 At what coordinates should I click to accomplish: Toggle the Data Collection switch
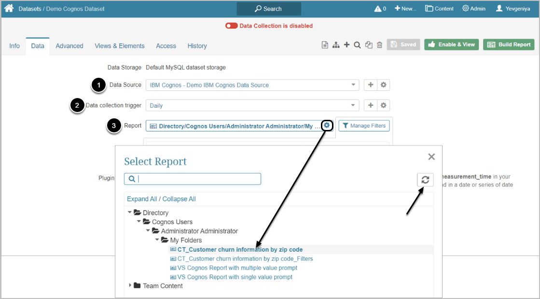(x=232, y=26)
